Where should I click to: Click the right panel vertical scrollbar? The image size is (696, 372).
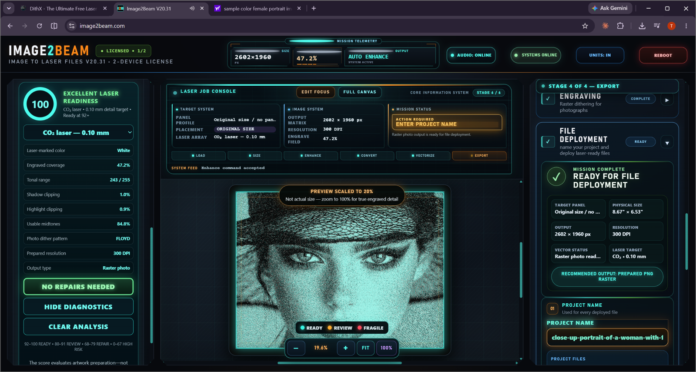tap(687, 241)
